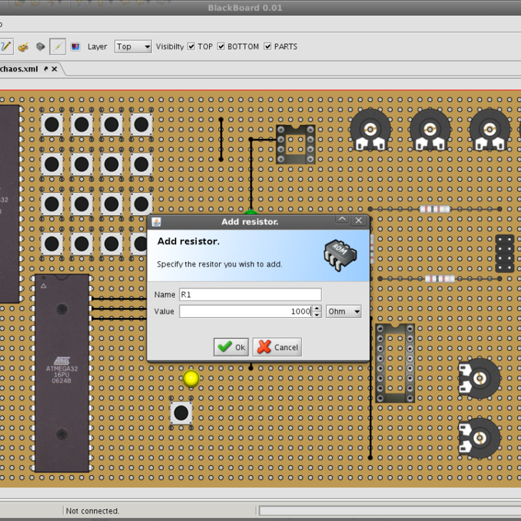Open the color palette tool
Image resolution: width=521 pixels, height=521 pixels.
coord(23,47)
